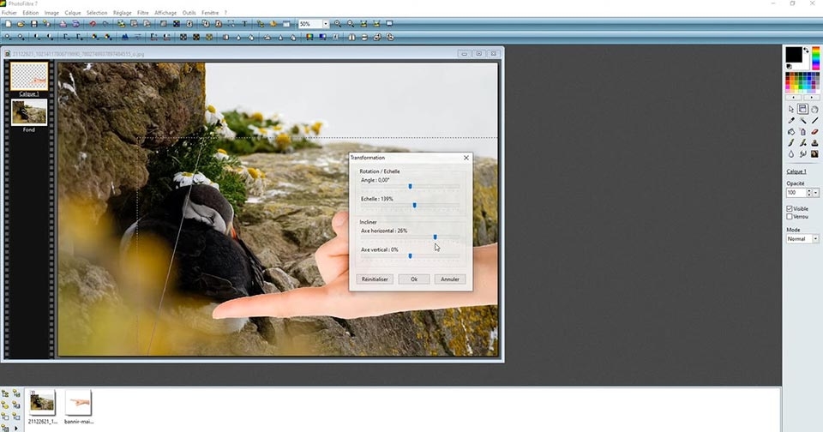This screenshot has width=823, height=432.
Task: Open the 21122621 puffin image thumbnail
Action: click(x=42, y=403)
